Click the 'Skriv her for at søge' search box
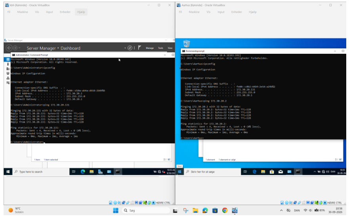 pos(212,172)
